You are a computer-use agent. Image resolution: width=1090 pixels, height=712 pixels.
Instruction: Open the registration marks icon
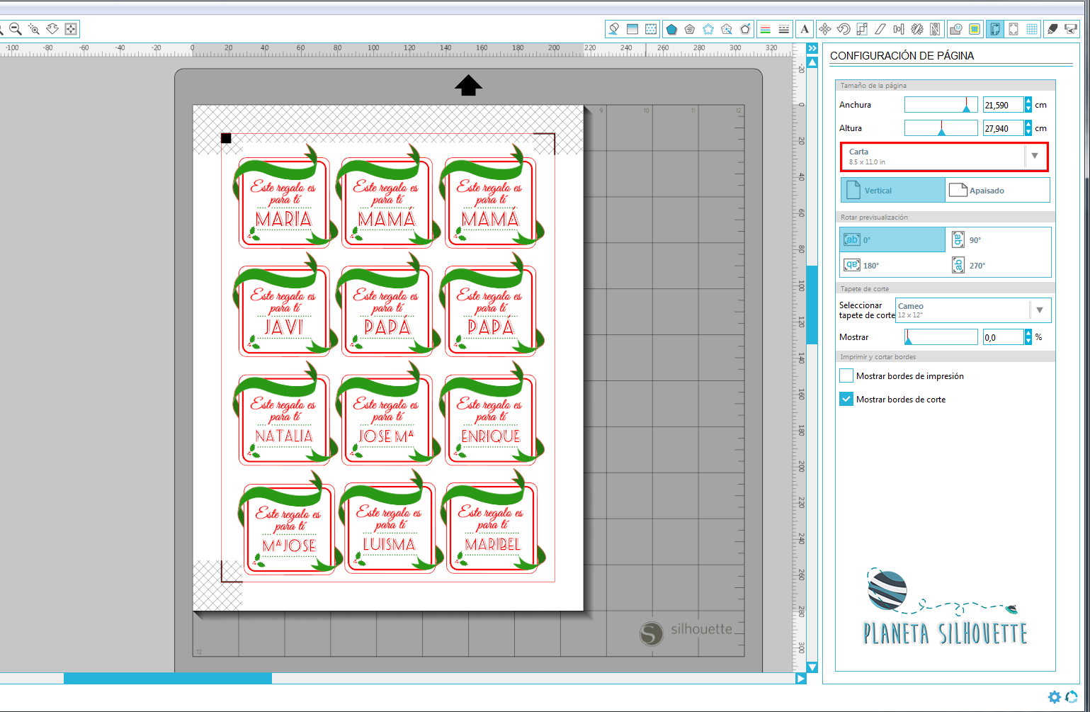pyautogui.click(x=1014, y=29)
